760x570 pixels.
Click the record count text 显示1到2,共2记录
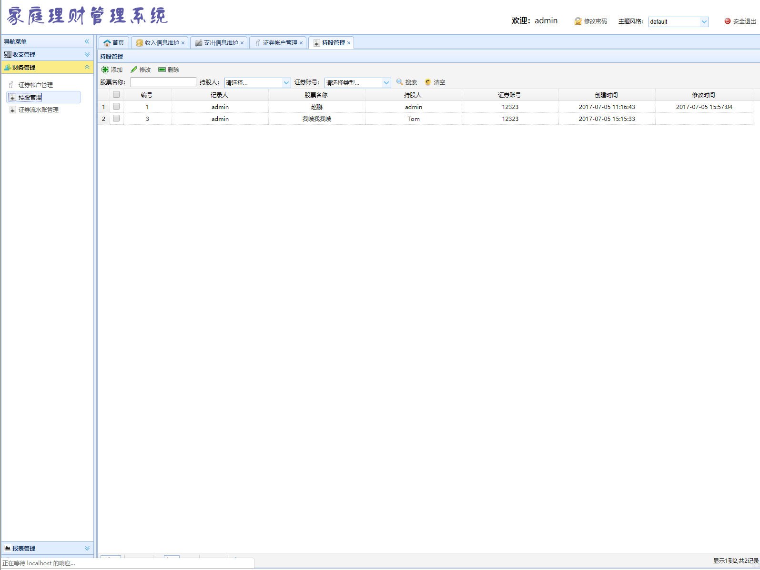click(x=736, y=561)
